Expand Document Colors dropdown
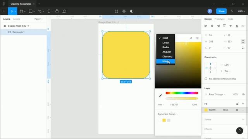Viewport: 248px width, 139px height. (168, 114)
